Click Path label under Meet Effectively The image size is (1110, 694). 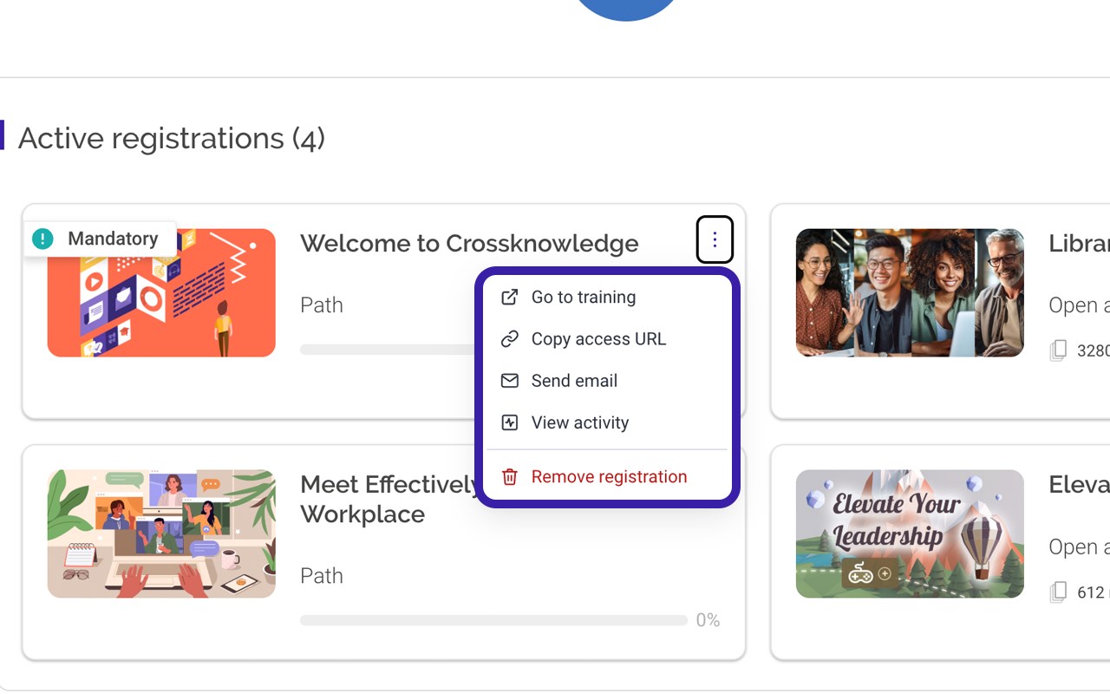(322, 576)
